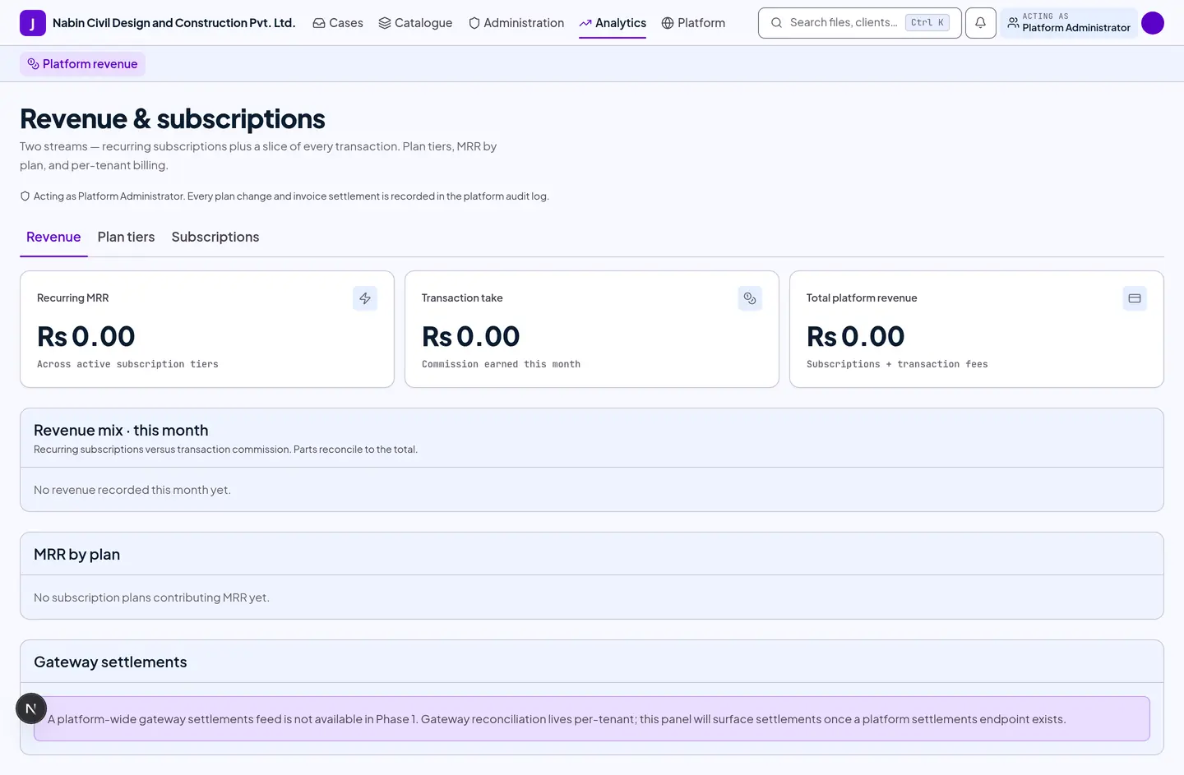The width and height of the screenshot is (1184, 775).
Task: Click the Ctrl K shortcut badge
Action: click(927, 23)
